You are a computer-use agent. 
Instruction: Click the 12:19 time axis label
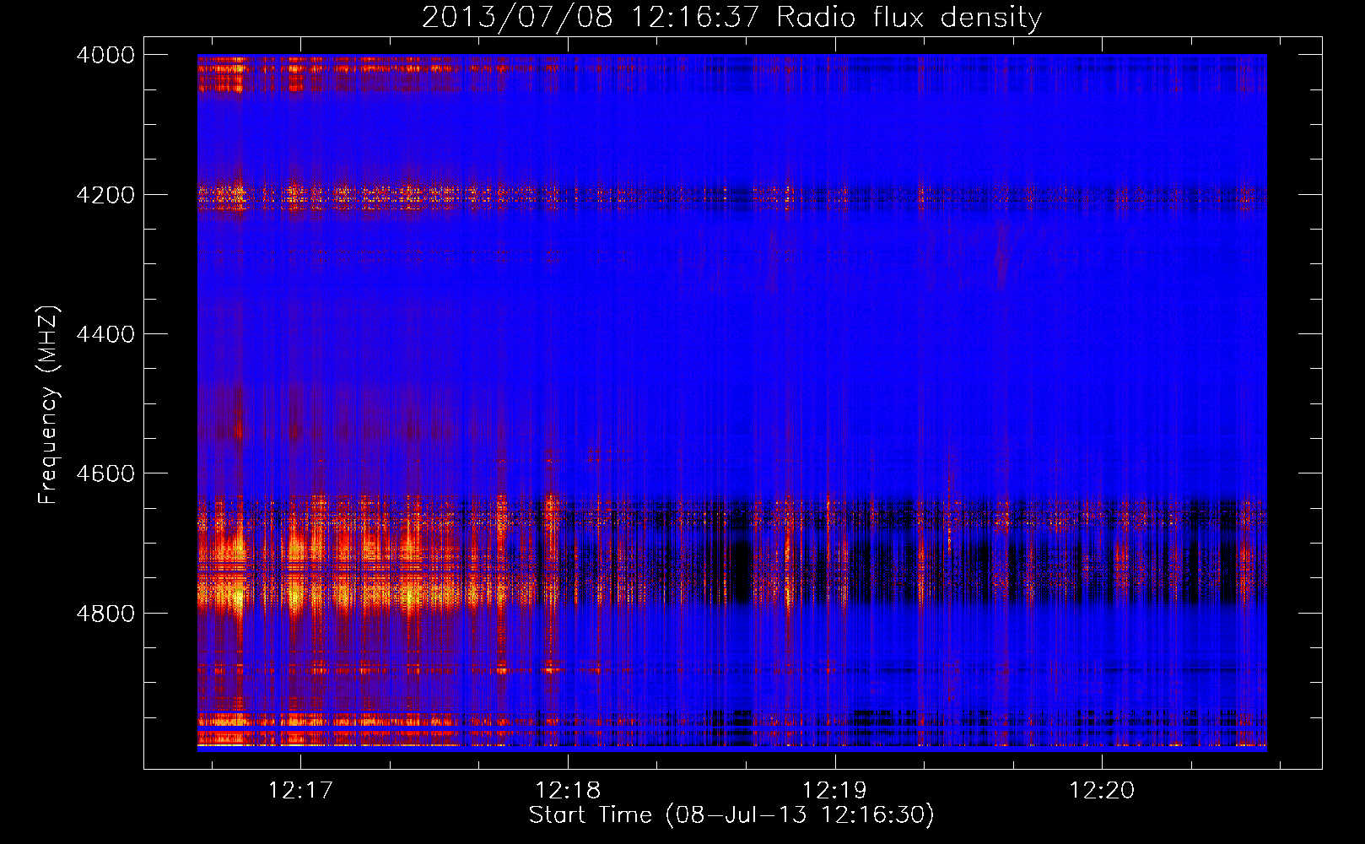tap(834, 790)
